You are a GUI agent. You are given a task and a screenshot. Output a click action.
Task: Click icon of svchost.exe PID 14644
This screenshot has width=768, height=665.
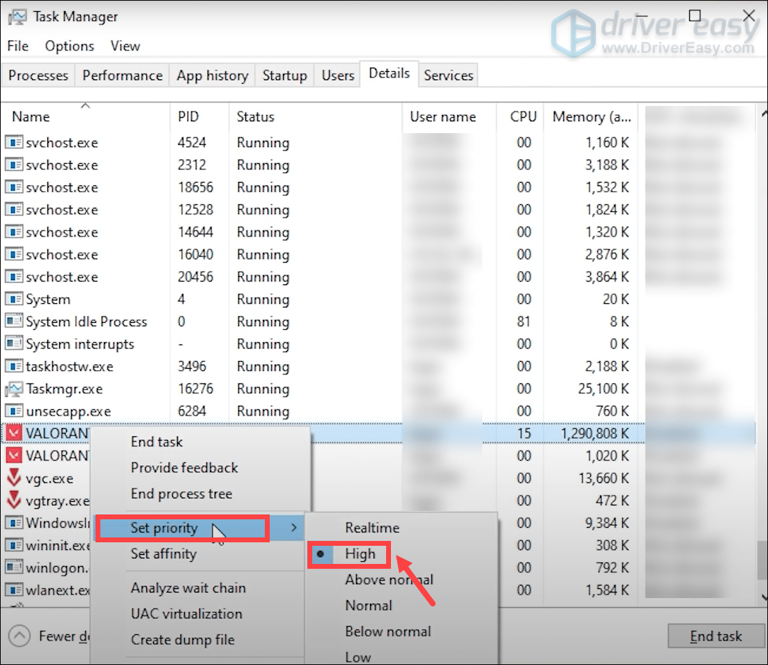[14, 232]
